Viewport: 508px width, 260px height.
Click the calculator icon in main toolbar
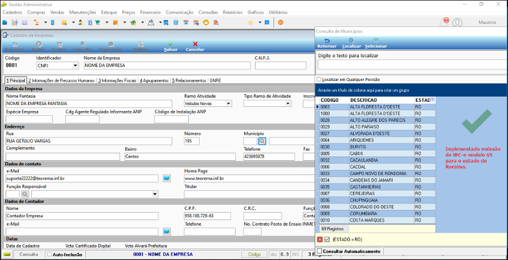pyautogui.click(x=175, y=23)
